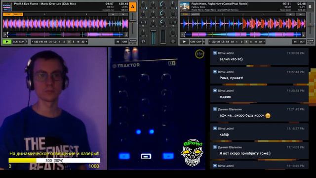Click channel A LO EQ knob
The height and width of the screenshot is (178, 316).
click(153, 23)
